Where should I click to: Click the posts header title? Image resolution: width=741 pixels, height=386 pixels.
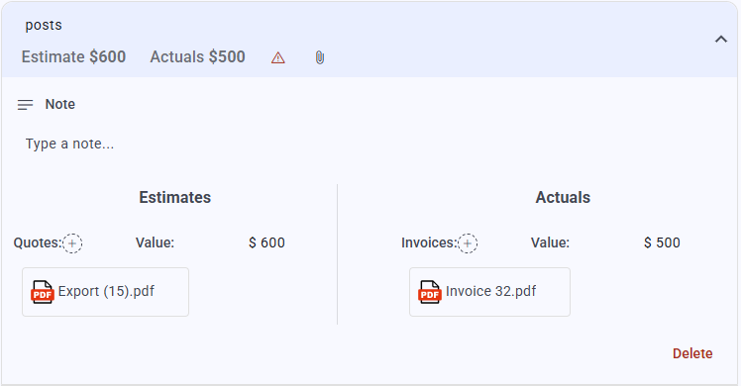pyautogui.click(x=44, y=25)
